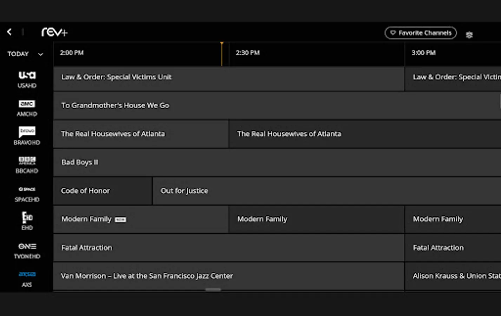Open 2:00 PM Real Housewives of Atlanta
This screenshot has width=501, height=316.
click(141, 134)
